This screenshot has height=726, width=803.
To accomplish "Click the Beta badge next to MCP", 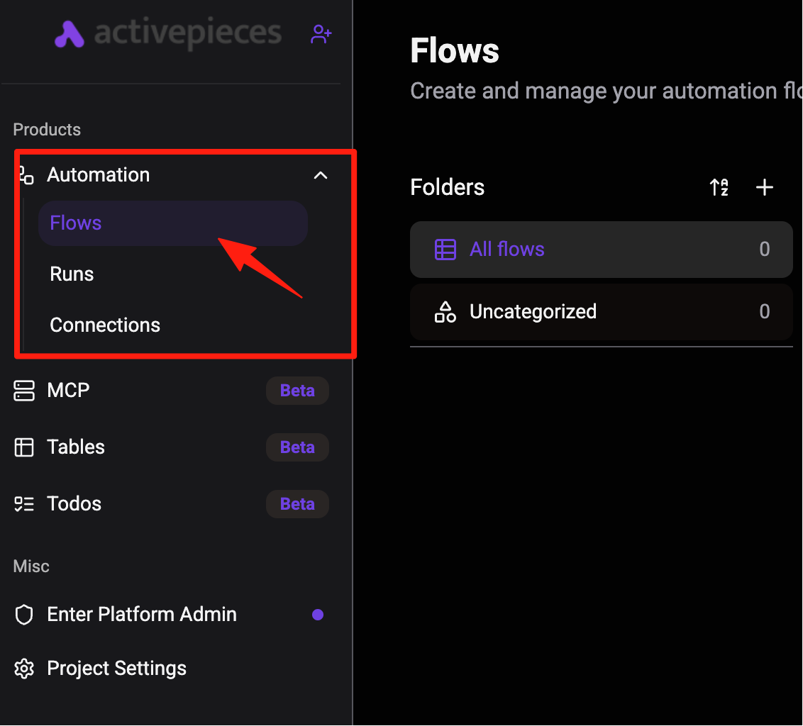I will [297, 391].
